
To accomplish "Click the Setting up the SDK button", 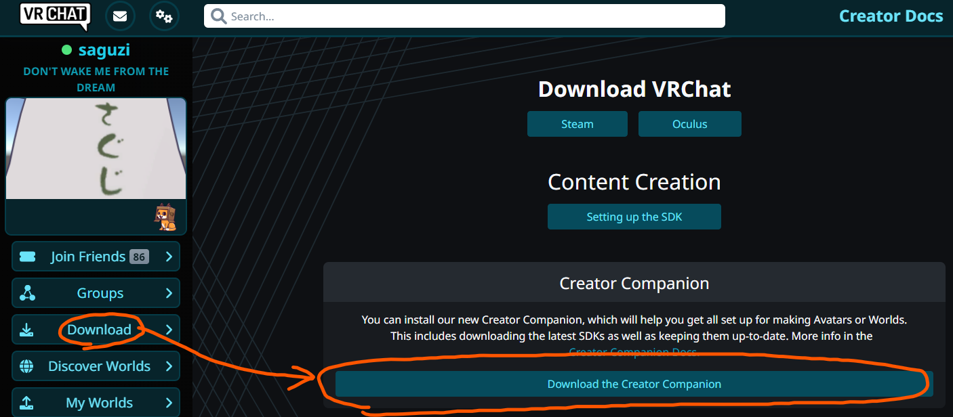I will click(634, 217).
